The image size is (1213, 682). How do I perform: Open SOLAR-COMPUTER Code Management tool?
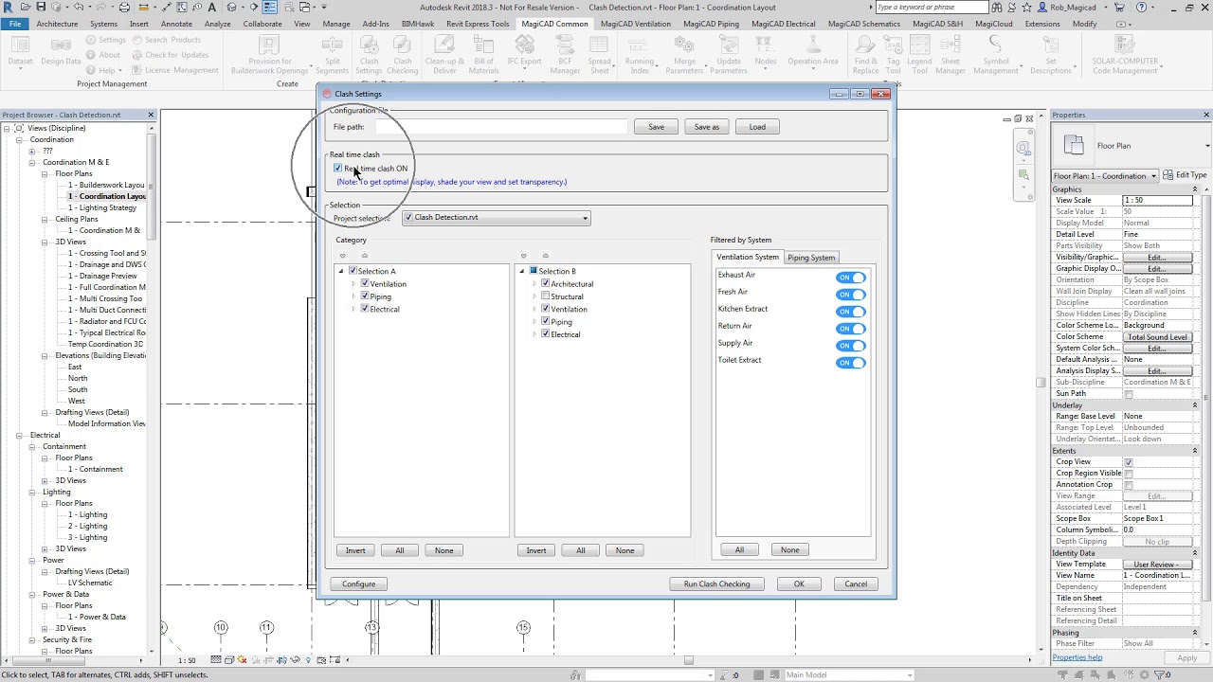tap(1125, 56)
